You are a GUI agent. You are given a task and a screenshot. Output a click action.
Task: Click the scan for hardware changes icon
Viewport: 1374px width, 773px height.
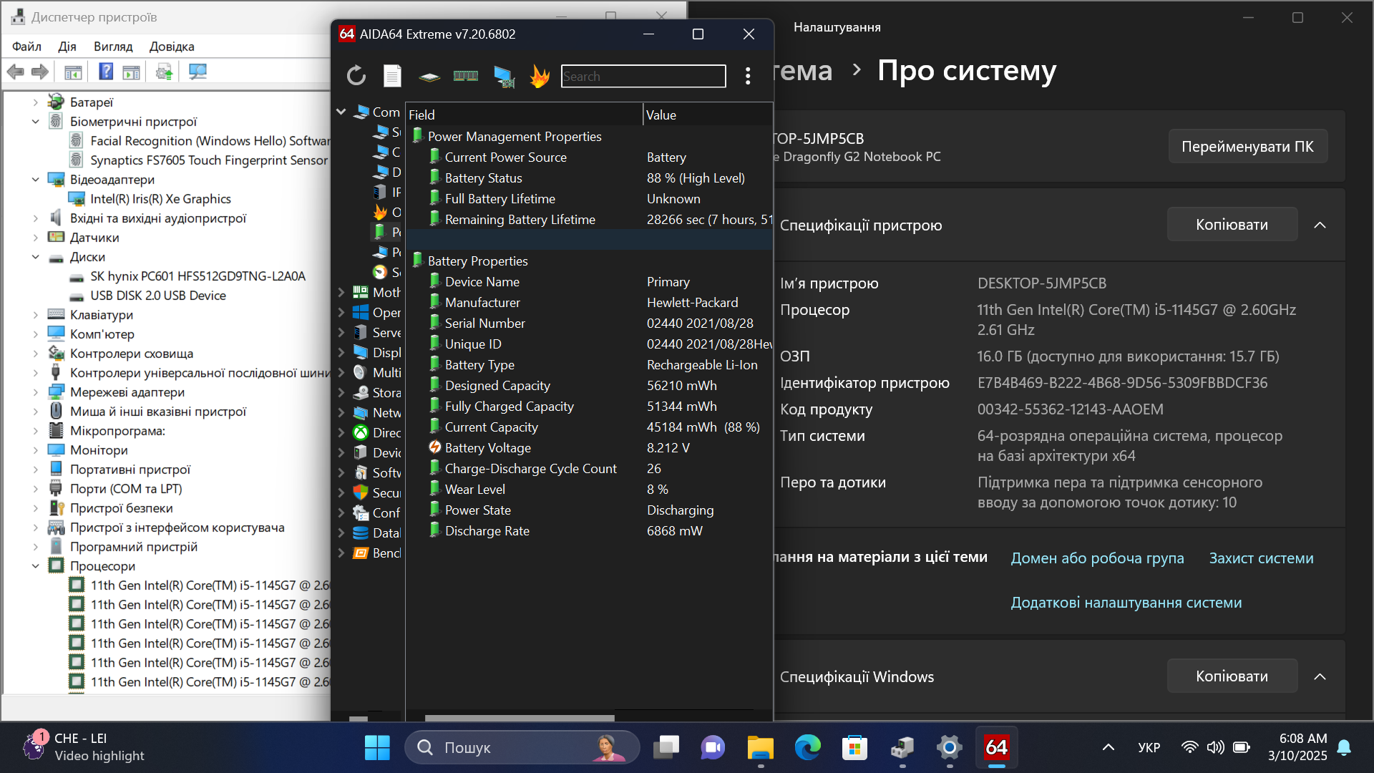[198, 72]
